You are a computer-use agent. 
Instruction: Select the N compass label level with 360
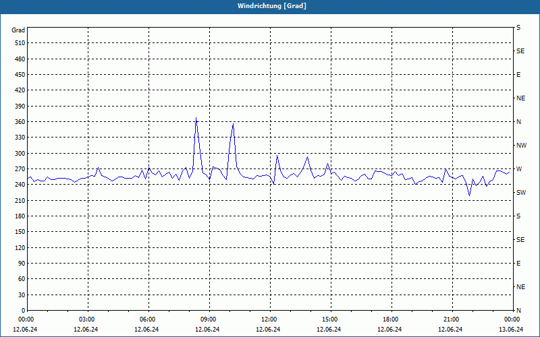click(x=518, y=122)
